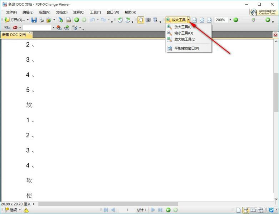Viewport: 279px width, 214px height.
Task: Open the 帮助(H) menu
Action: [130, 12]
